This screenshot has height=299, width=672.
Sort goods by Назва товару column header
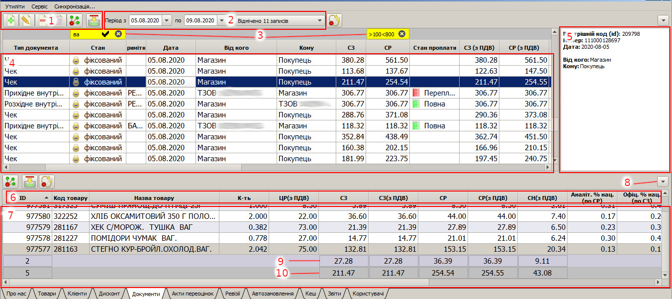[x=154, y=198]
